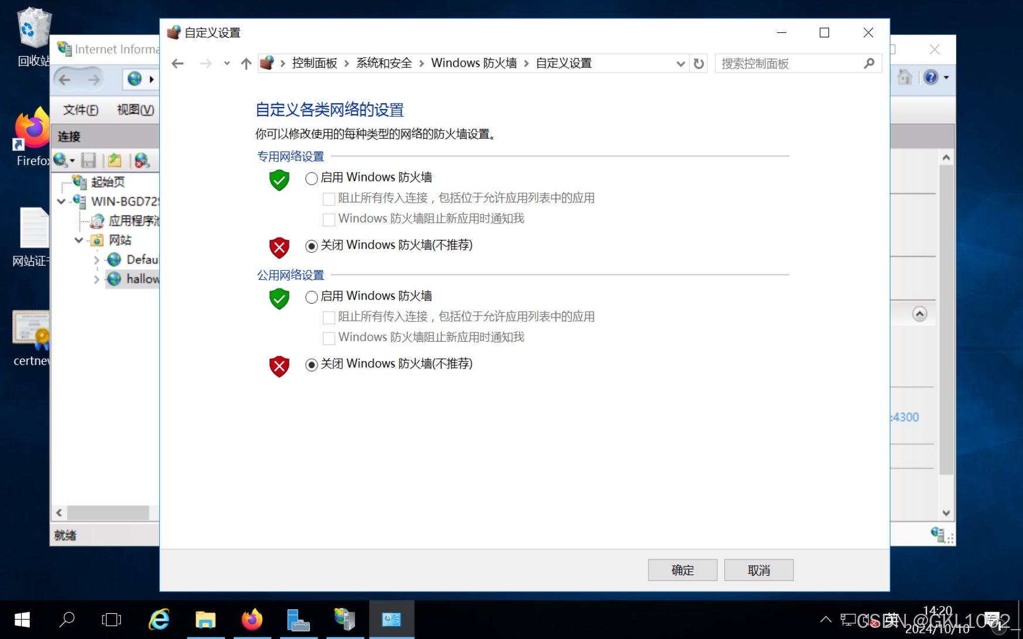Go back in the control panel window
The height and width of the screenshot is (639, 1023).
[178, 63]
